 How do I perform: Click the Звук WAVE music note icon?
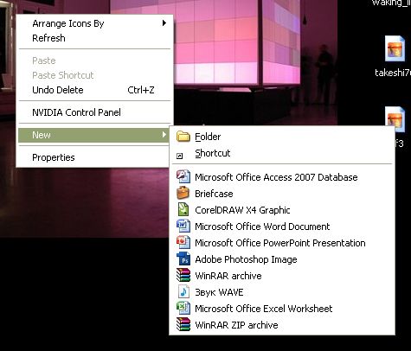tap(183, 291)
